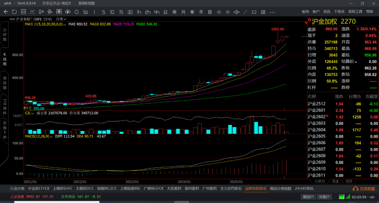
Task: Click the double down-arrow next contract icon
Action: click(228, 12)
